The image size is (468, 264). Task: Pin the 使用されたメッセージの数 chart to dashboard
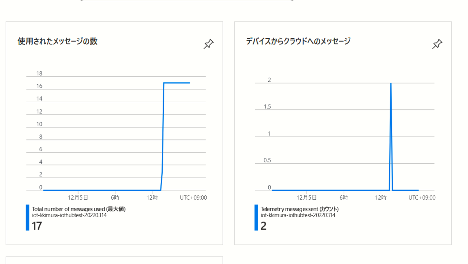pyautogui.click(x=209, y=44)
